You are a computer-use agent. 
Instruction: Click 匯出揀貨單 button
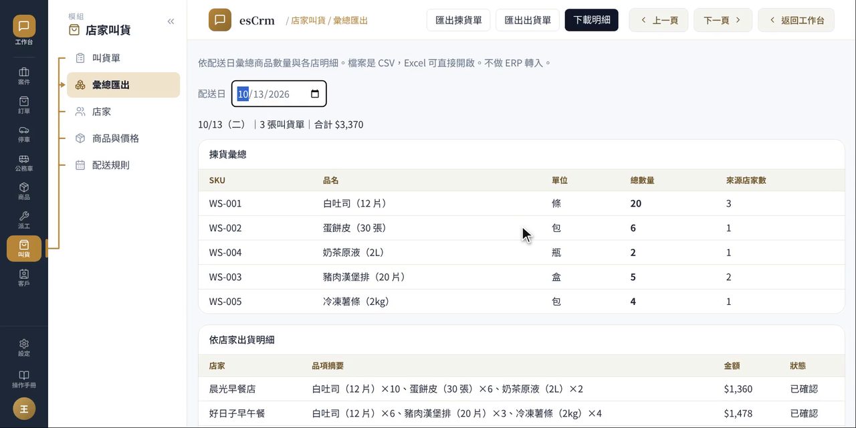[459, 20]
